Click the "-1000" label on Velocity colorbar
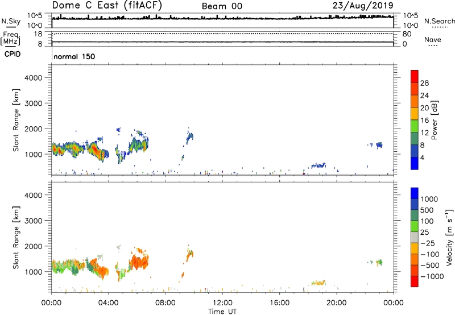The image size is (455, 315). tap(432, 276)
